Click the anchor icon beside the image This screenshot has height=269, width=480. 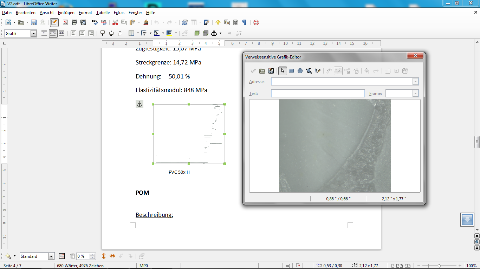(140, 104)
